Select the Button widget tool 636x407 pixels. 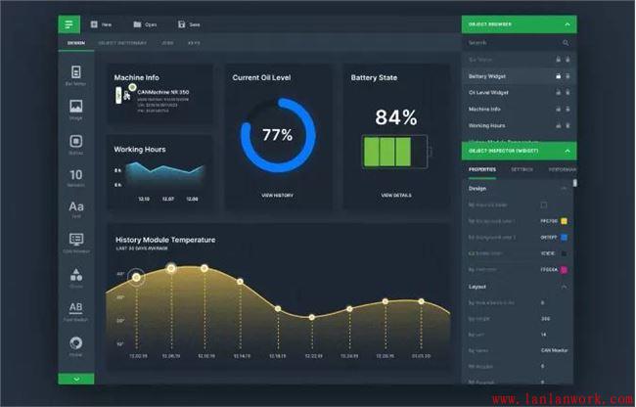[76, 144]
